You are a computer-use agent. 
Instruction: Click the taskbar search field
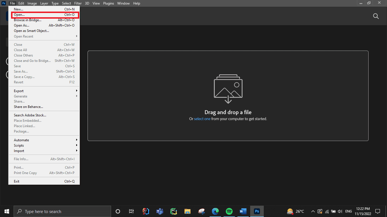(62, 211)
